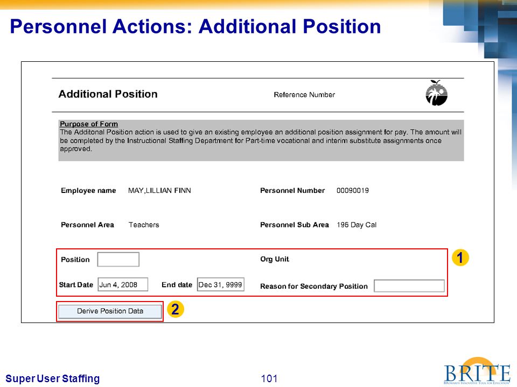Click the Personnel Number label
517x387 pixels.
click(292, 190)
